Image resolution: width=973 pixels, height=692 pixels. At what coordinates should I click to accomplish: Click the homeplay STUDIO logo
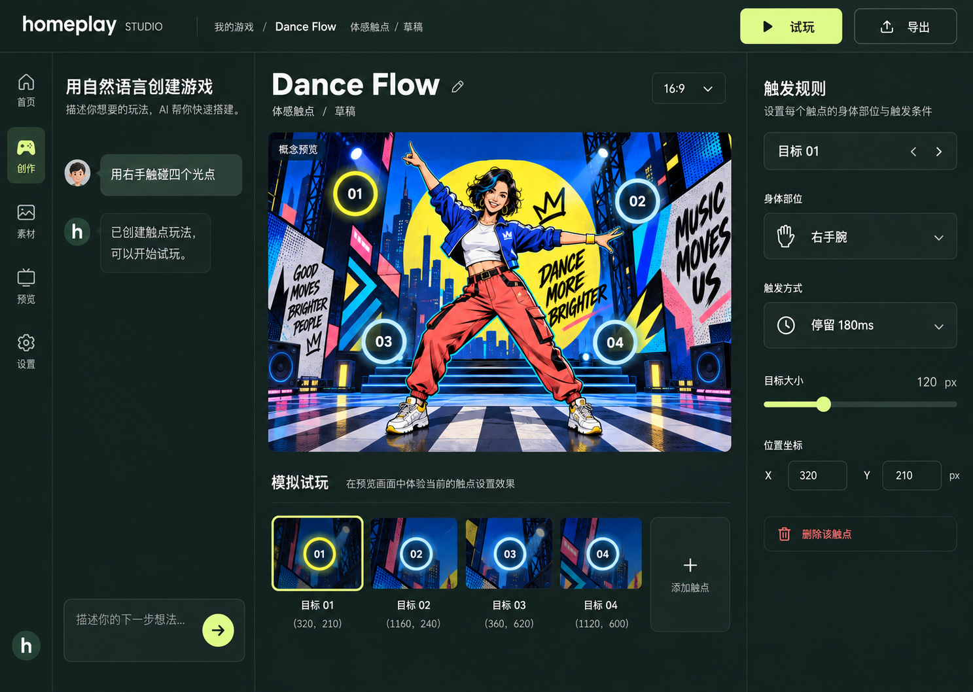(92, 26)
